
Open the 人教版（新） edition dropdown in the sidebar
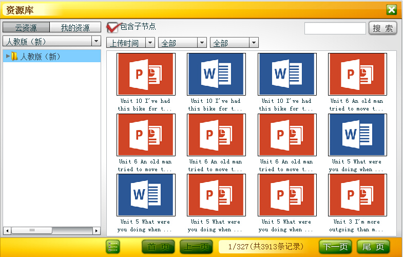95,41
